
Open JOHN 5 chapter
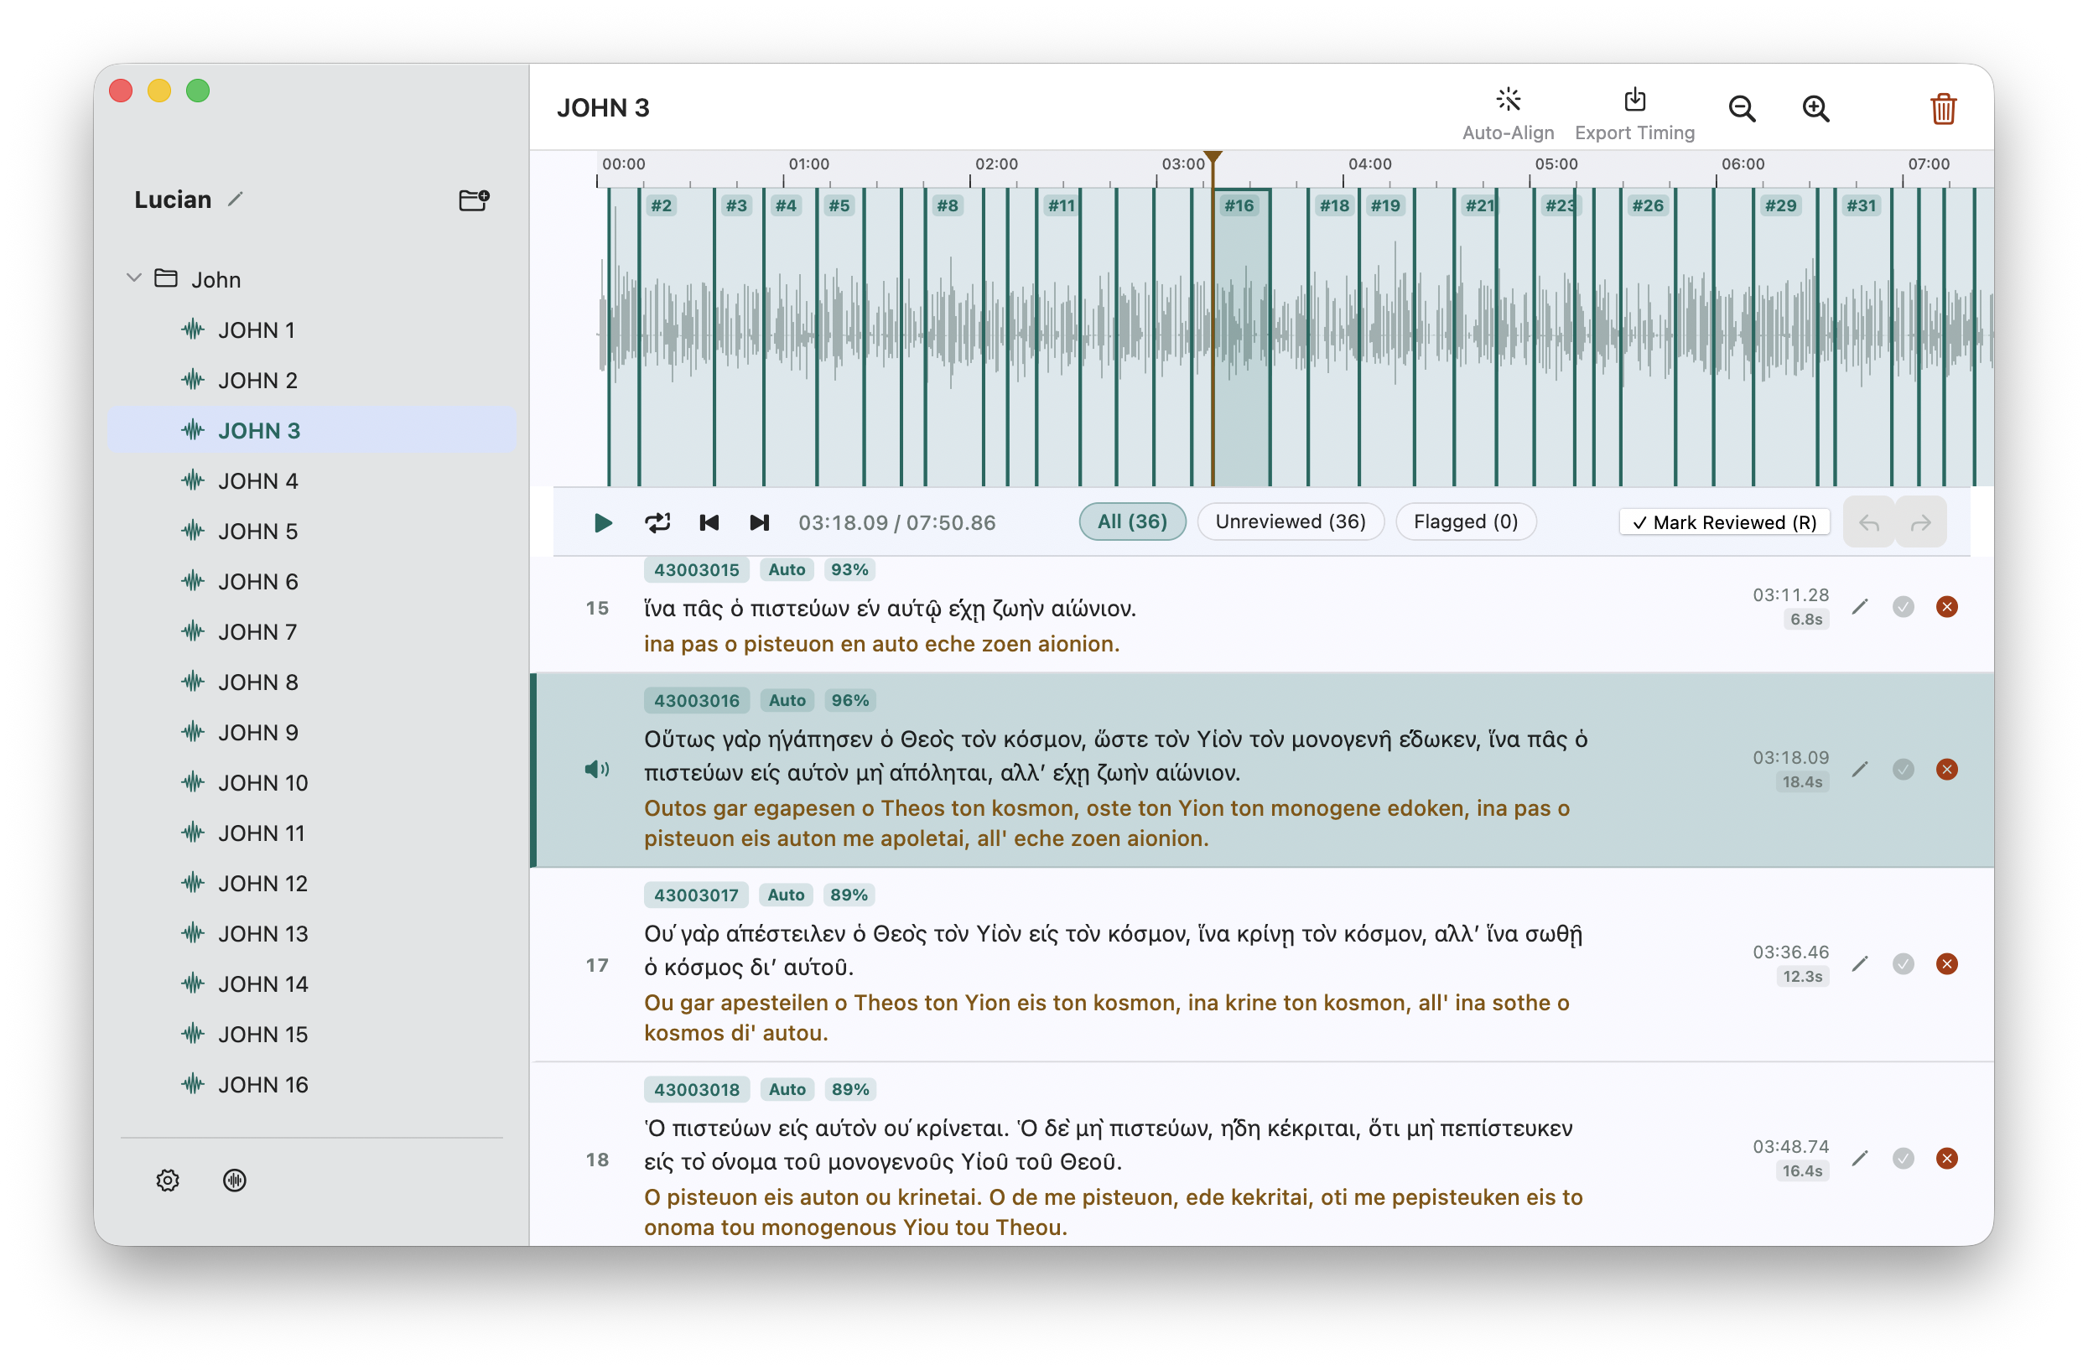pos(311,531)
